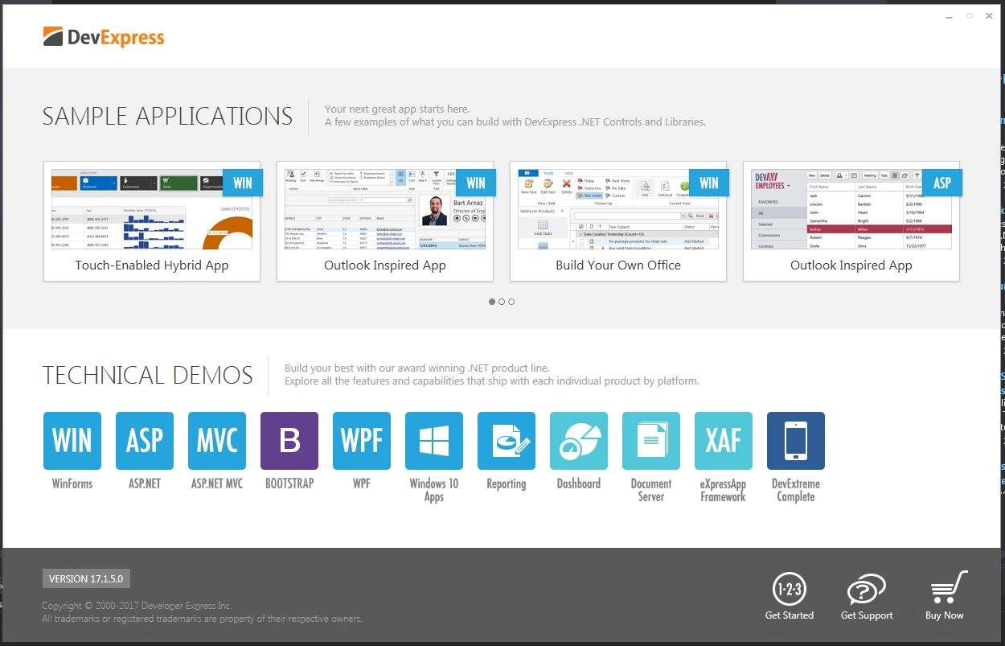Open the ASP Outlook Inspired App sample

[851, 221]
